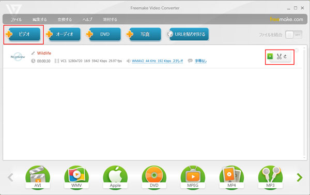Image resolution: width=310 pixels, height=195 pixels.
Task: Click the No preview thumbnail
Action: (18, 57)
